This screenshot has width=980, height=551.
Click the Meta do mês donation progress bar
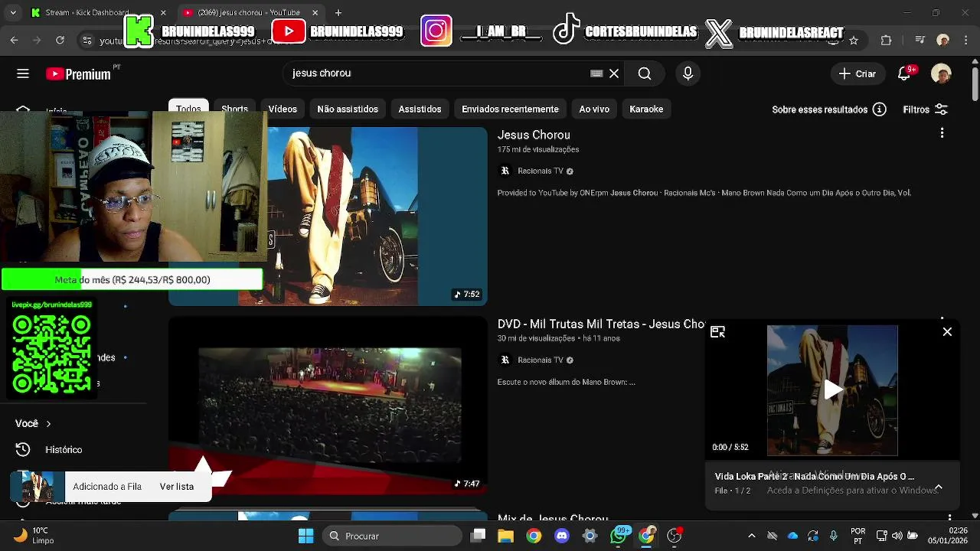(132, 279)
